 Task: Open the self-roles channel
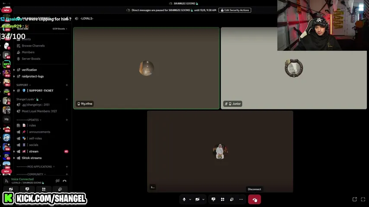35,138
